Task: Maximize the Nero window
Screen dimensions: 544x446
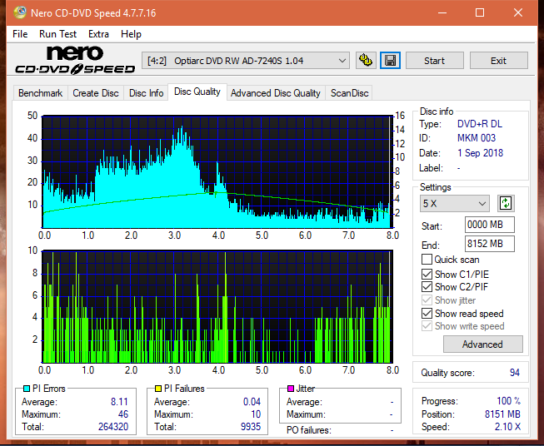Action: click(480, 12)
